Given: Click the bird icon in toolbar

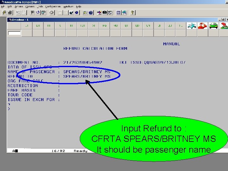Looking at the screenshot, I should point(71,13).
